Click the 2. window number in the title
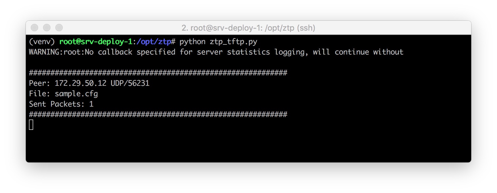Image resolution: width=497 pixels, height=193 pixels. [x=185, y=28]
